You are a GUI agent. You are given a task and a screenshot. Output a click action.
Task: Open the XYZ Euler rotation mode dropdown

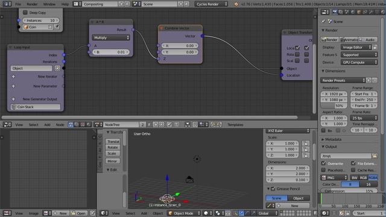288,131
